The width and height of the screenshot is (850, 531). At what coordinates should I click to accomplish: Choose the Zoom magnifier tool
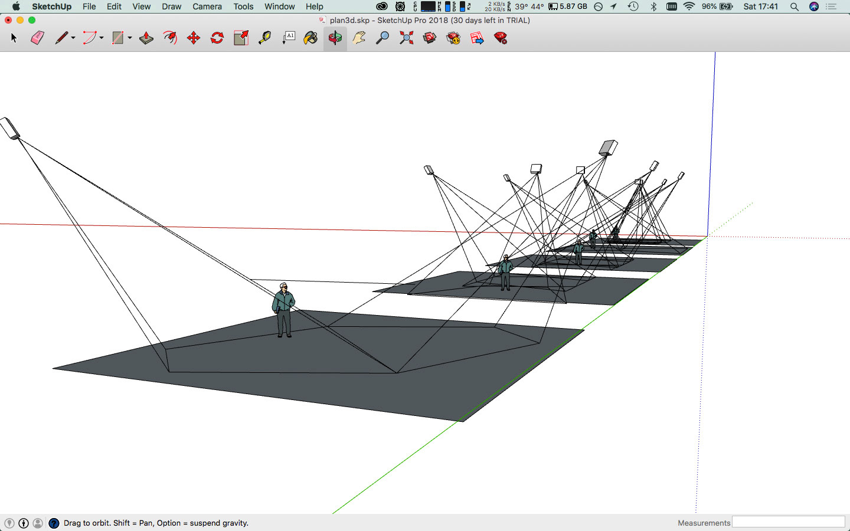(382, 38)
